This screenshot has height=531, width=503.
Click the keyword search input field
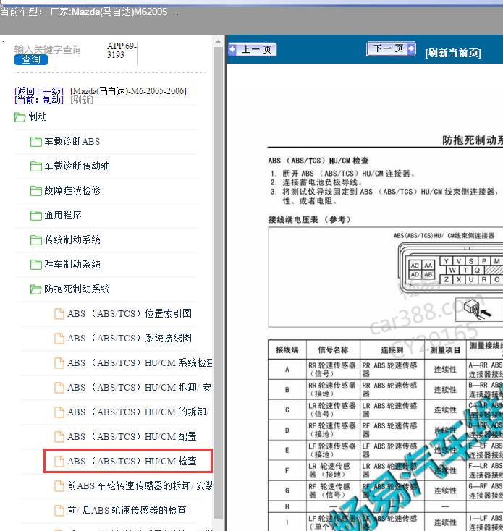48,49
